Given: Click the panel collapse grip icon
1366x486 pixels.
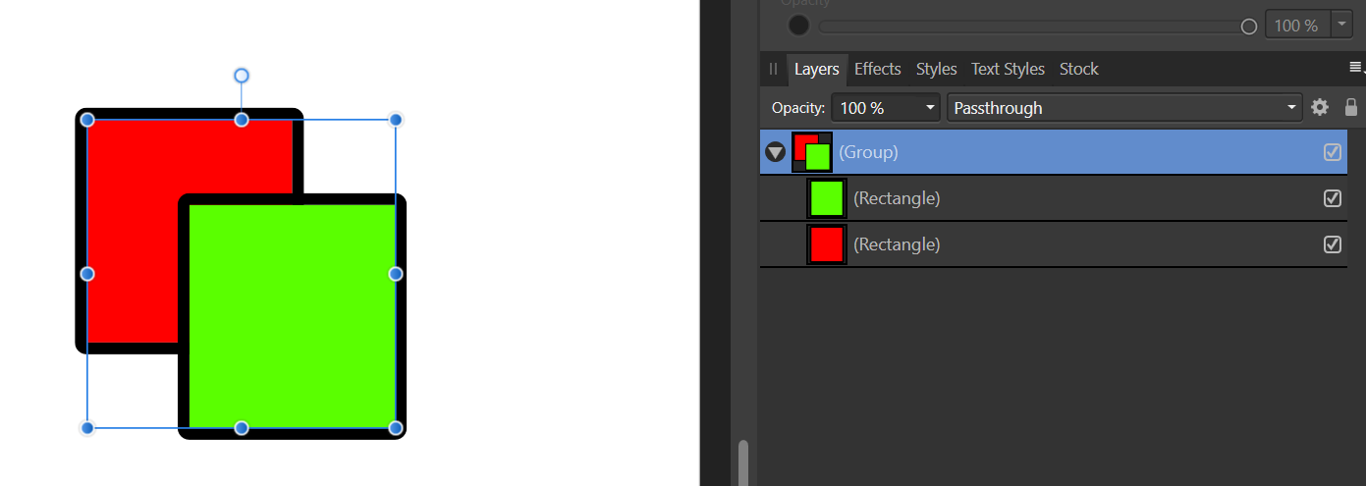Looking at the screenshot, I should (773, 69).
